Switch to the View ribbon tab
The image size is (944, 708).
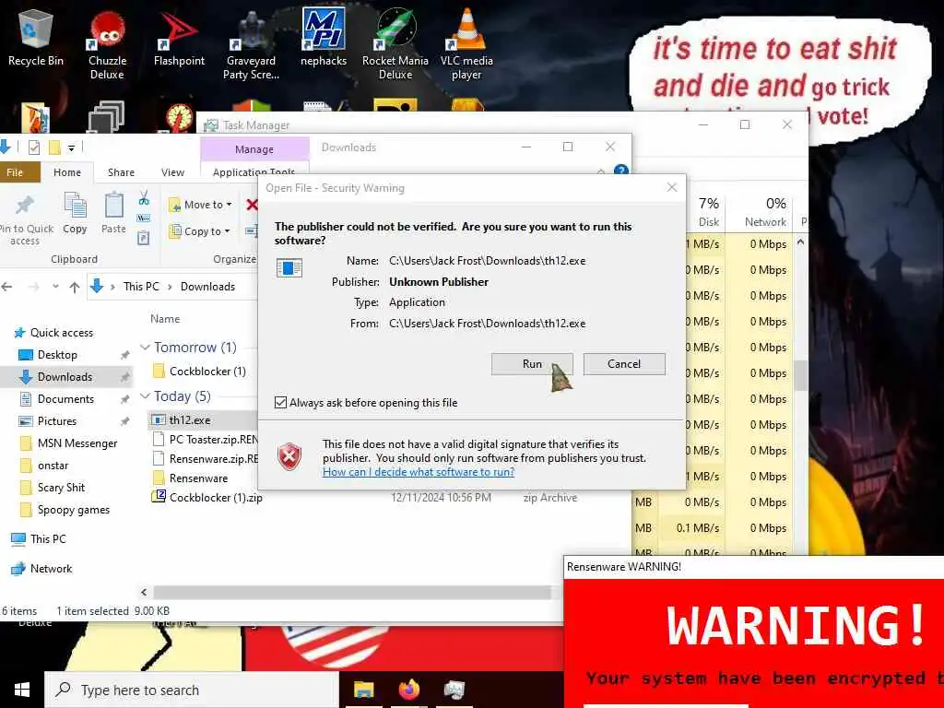172,172
